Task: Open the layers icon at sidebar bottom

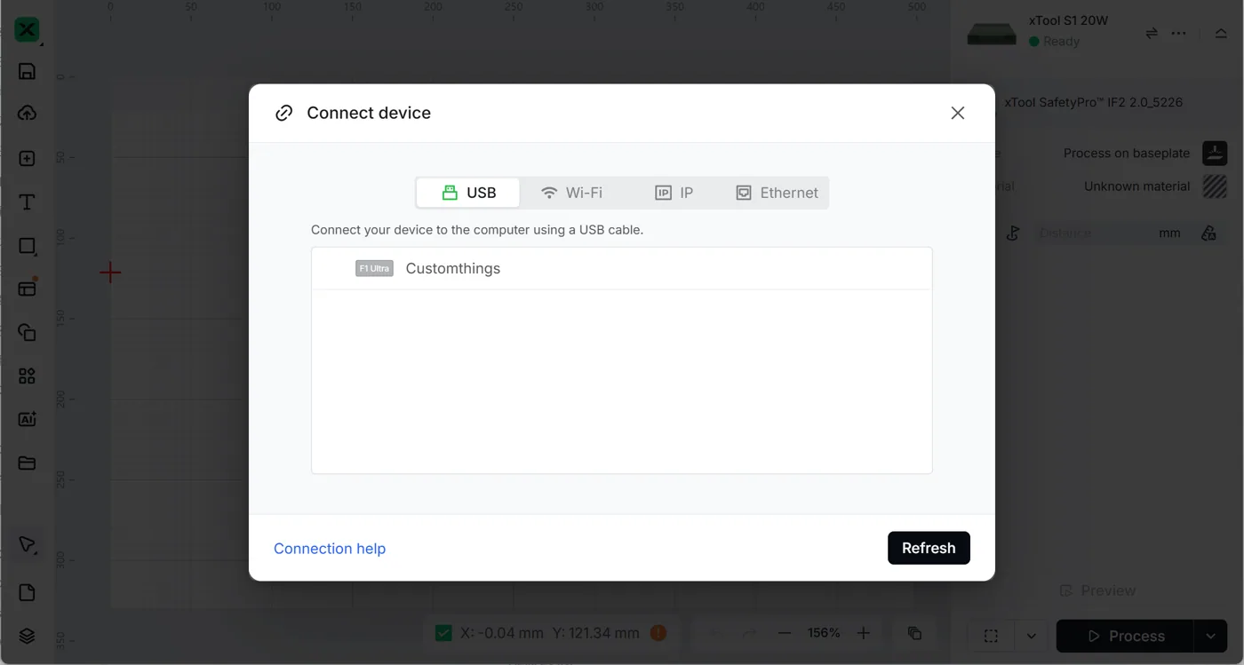Action: pyautogui.click(x=27, y=636)
